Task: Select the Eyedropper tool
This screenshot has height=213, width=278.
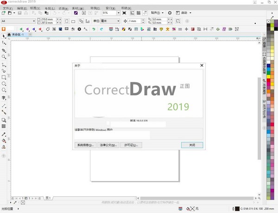Action: tap(4, 134)
